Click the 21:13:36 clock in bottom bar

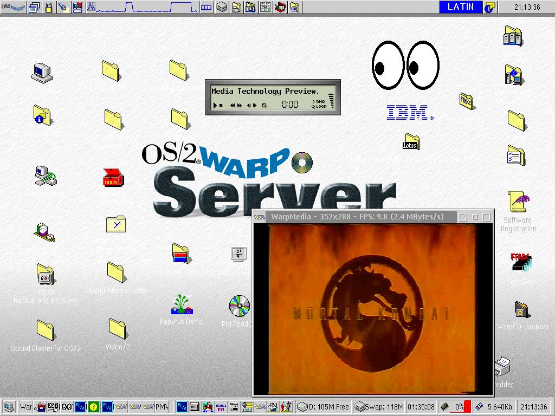(x=534, y=407)
